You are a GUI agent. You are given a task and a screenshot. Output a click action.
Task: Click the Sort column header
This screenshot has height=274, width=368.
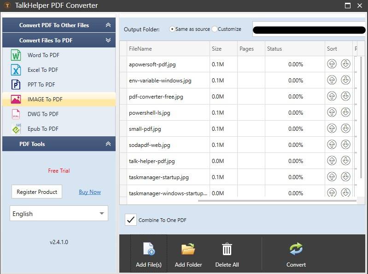click(339, 49)
